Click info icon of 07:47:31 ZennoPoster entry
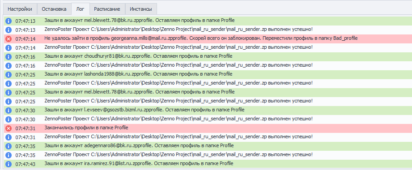This screenshot has height=170, width=412. (x=8, y=137)
